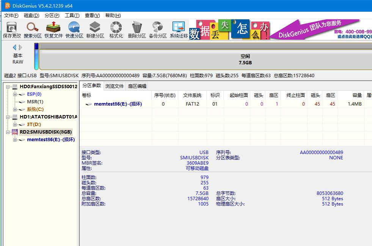This screenshot has width=372, height=246.
Task: Go to next disk with right arrow
Action: (x=20, y=47)
